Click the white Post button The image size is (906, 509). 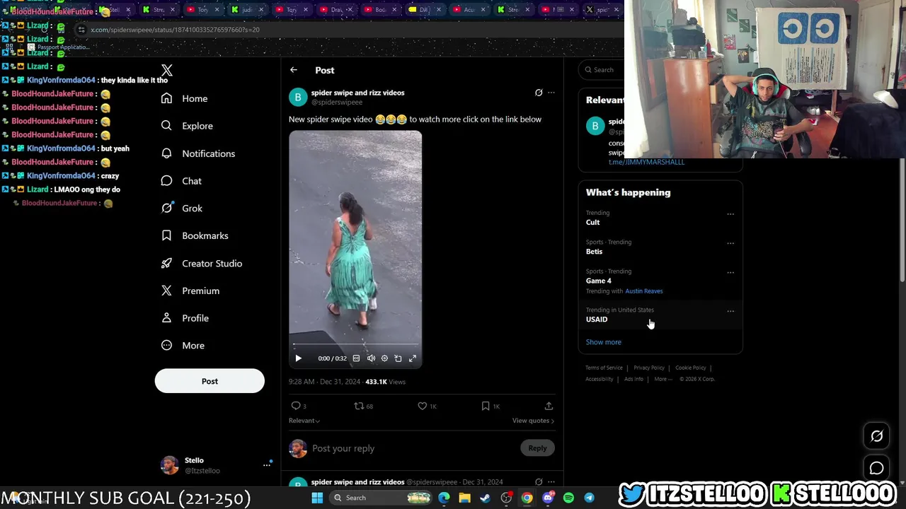point(210,381)
